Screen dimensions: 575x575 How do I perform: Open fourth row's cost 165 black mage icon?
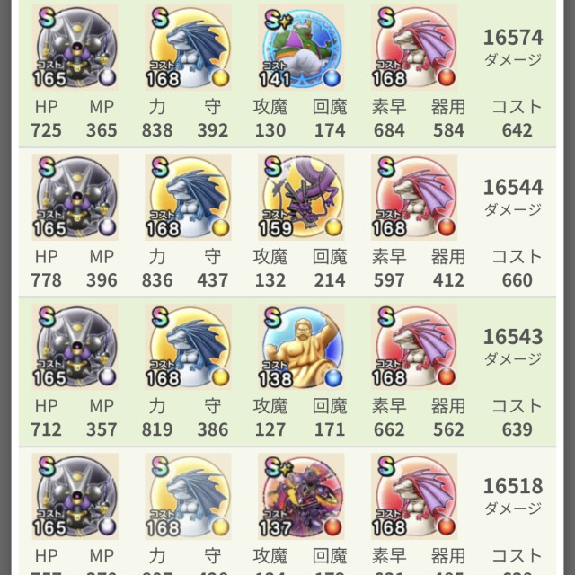[75, 497]
